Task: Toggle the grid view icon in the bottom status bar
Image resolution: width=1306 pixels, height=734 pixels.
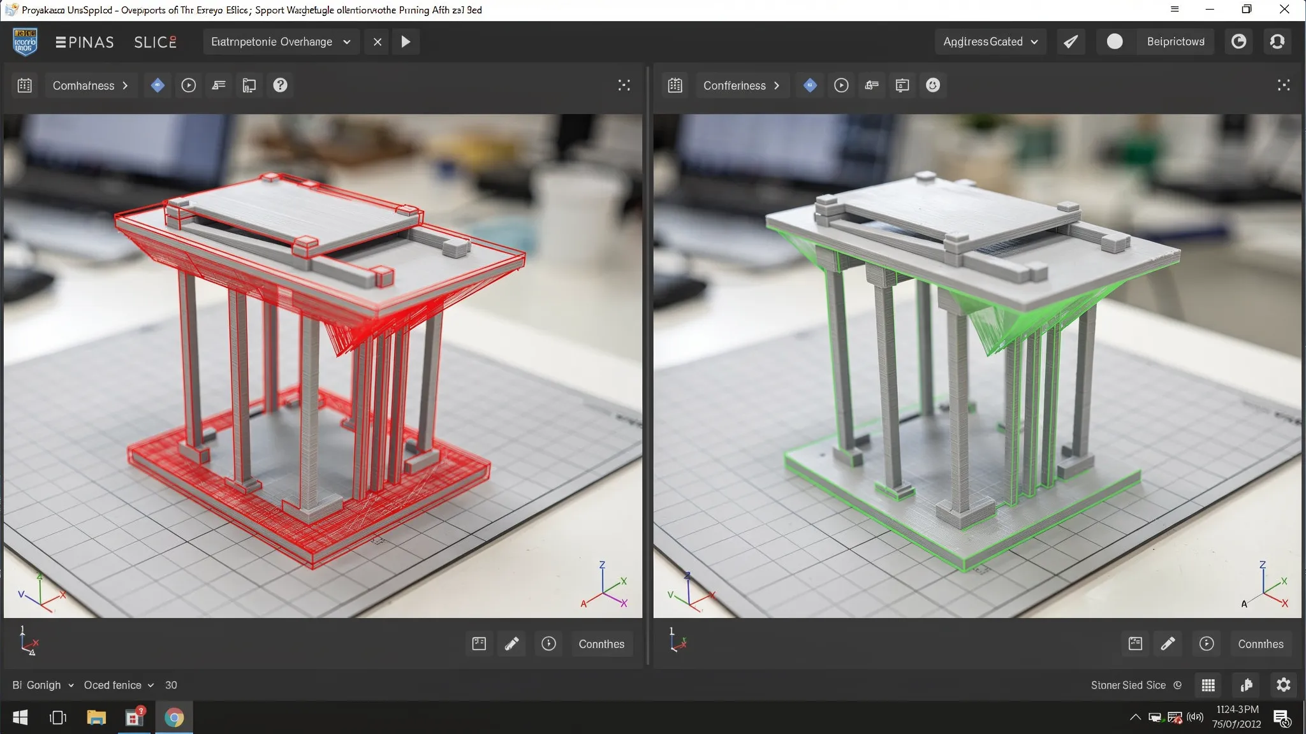Action: tap(1207, 685)
